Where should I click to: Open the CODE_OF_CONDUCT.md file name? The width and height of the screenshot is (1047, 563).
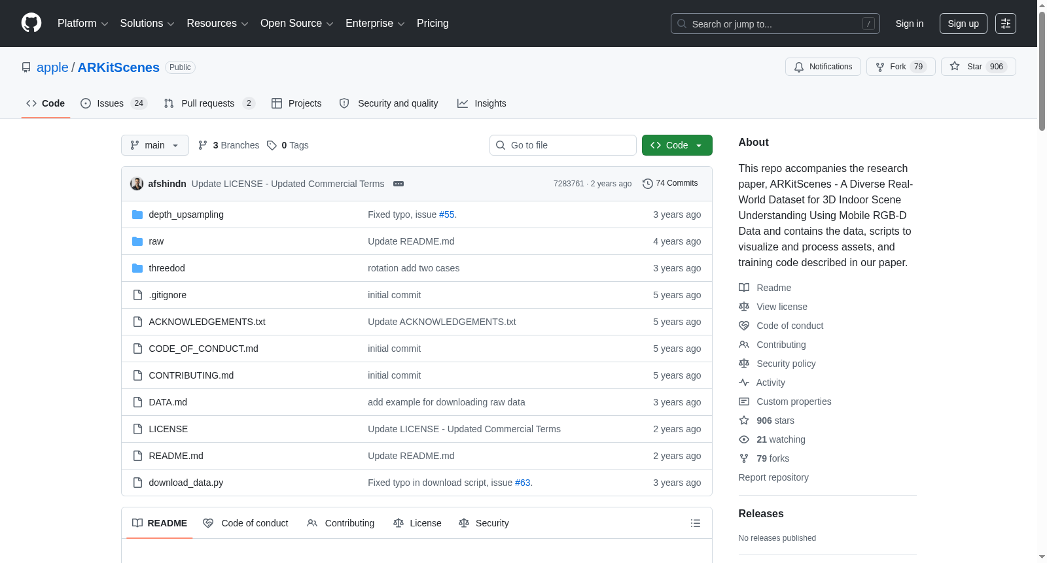[x=204, y=349]
